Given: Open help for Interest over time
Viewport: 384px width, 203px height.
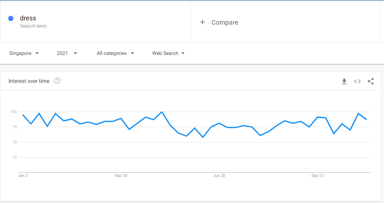Looking at the screenshot, I should (x=57, y=81).
